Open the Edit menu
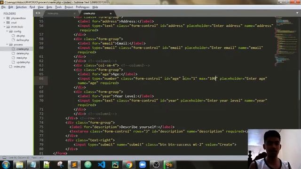301x169 pixels. point(11,7)
